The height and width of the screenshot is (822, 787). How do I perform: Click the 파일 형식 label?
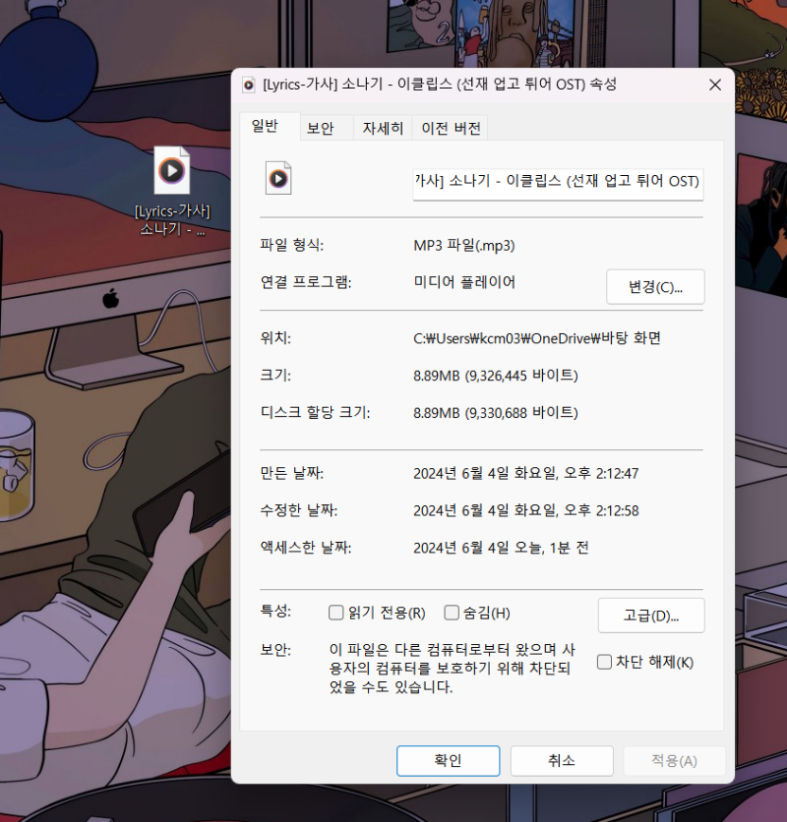click(x=292, y=245)
